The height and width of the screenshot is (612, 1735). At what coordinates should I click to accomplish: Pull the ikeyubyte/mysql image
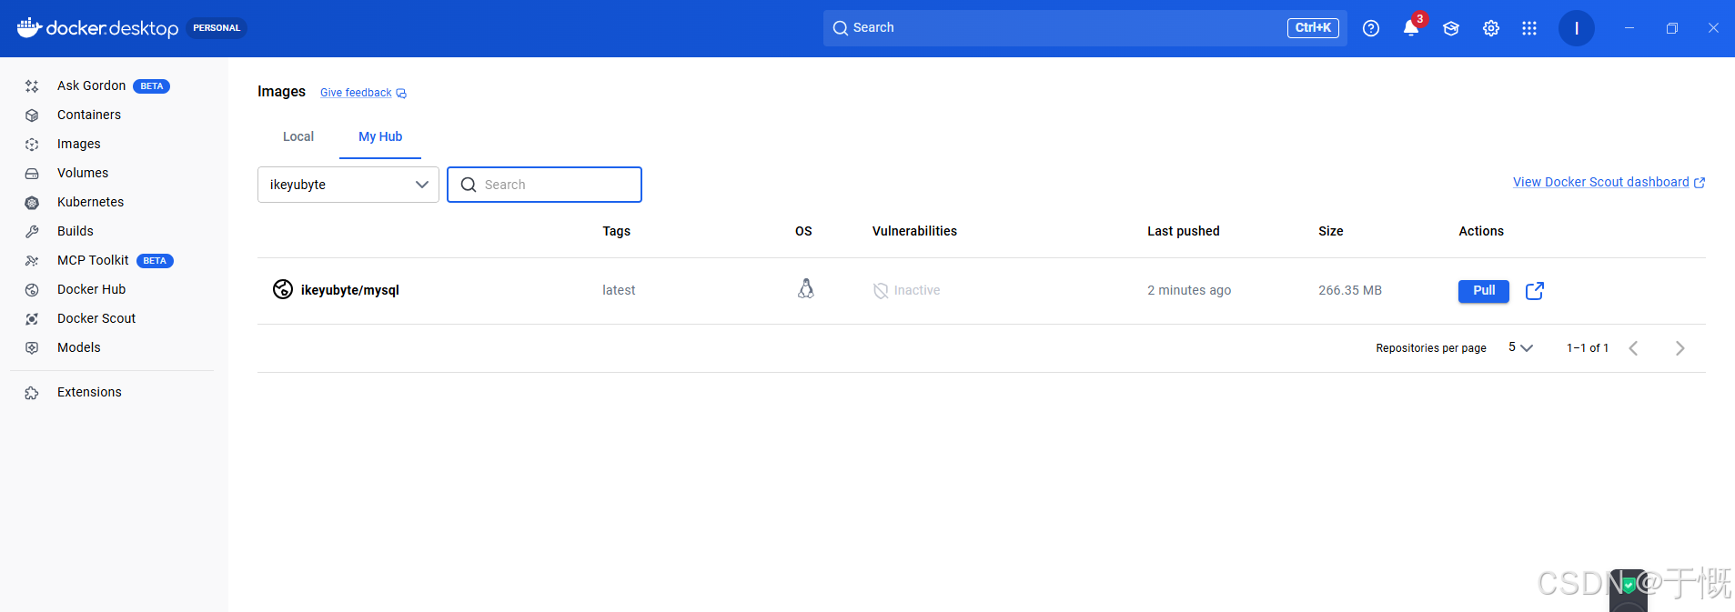click(x=1484, y=290)
